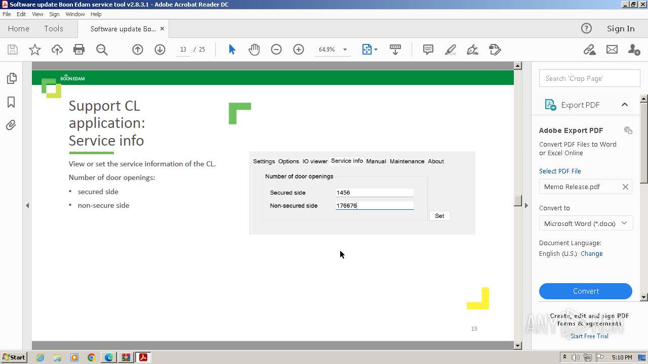Open fit page options icon
Screen dimensions: 648x364
(370, 50)
